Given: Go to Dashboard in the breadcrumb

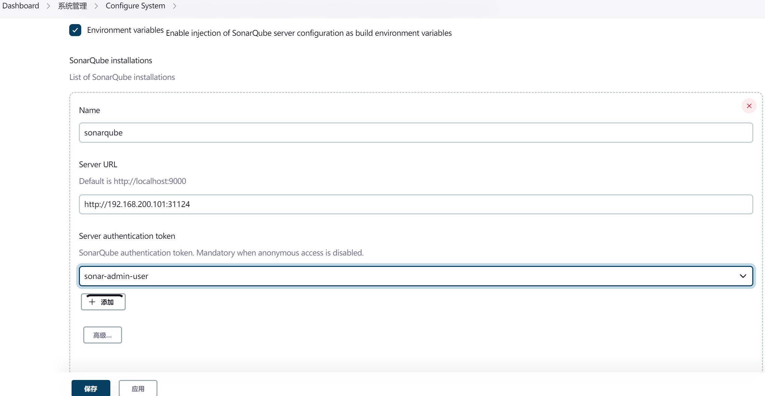Looking at the screenshot, I should coord(21,6).
